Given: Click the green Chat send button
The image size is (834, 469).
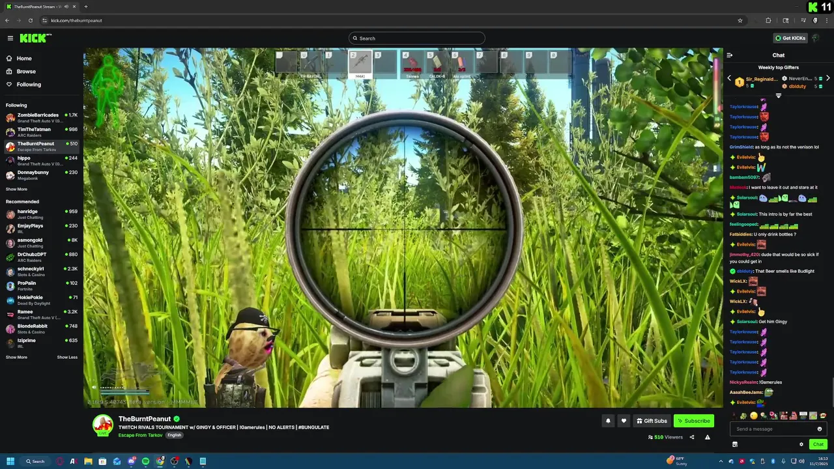Looking at the screenshot, I should [x=818, y=444].
